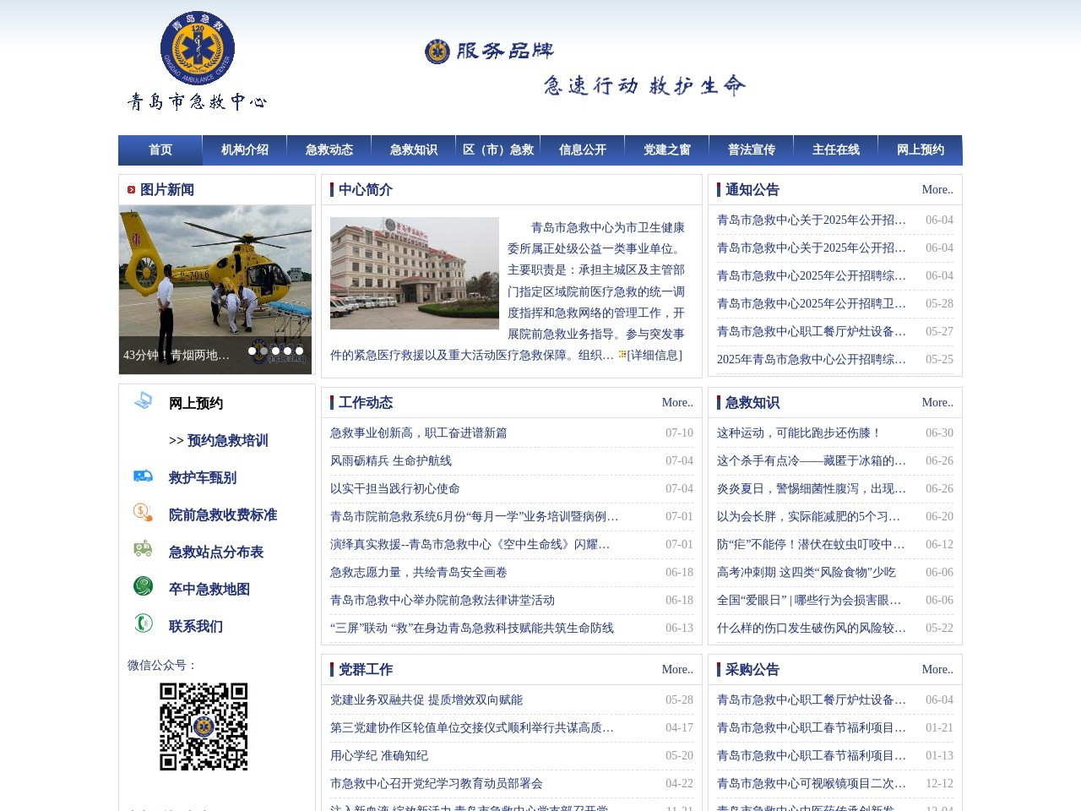Click the station icon beside 急救站点分布表
The image size is (1081, 811).
144,549
